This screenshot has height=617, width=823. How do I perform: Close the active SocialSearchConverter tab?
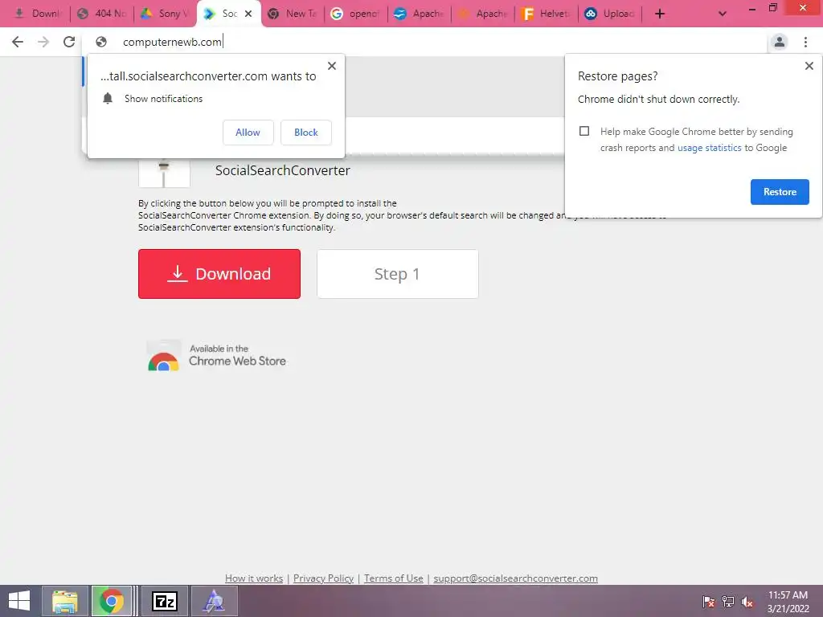tap(248, 14)
